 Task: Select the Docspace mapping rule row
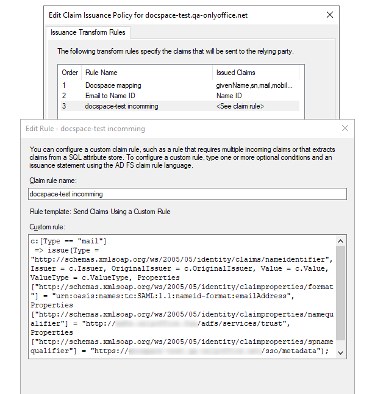(x=180, y=85)
